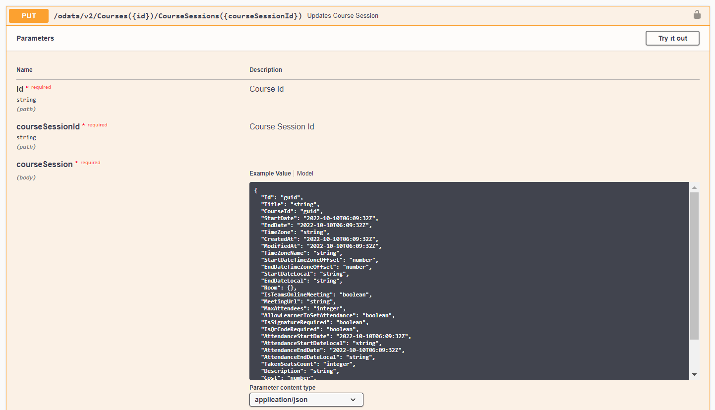Viewport: 715px width, 410px height.
Task: Click the "Title": "string" JSON line
Action: (x=291, y=204)
